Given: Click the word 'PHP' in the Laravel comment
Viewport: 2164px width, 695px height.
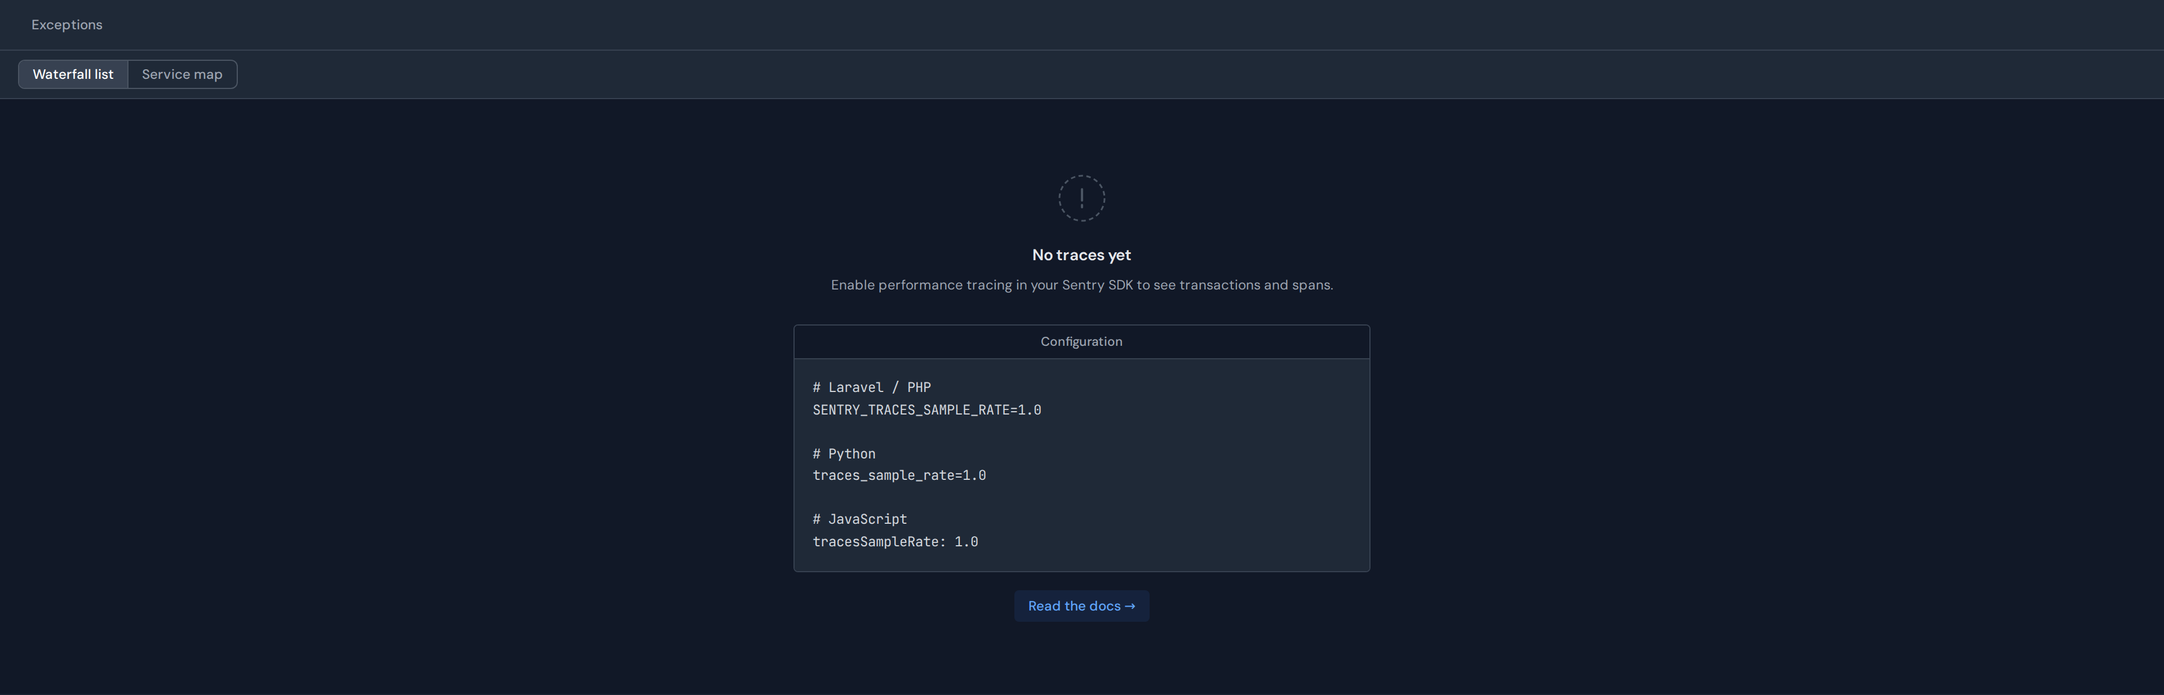Looking at the screenshot, I should coord(919,388).
